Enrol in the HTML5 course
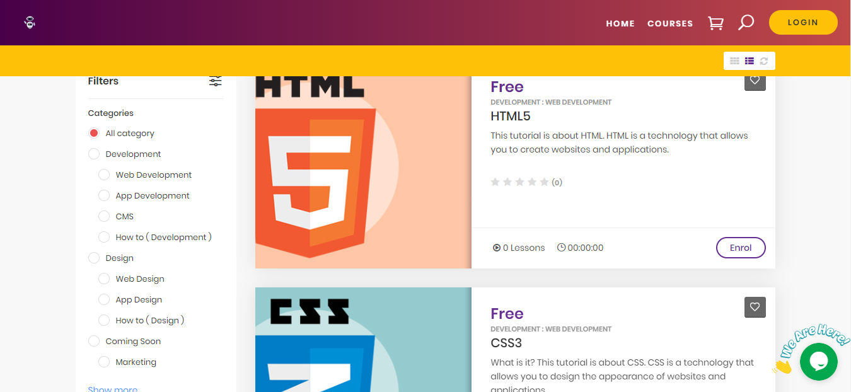 tap(741, 248)
